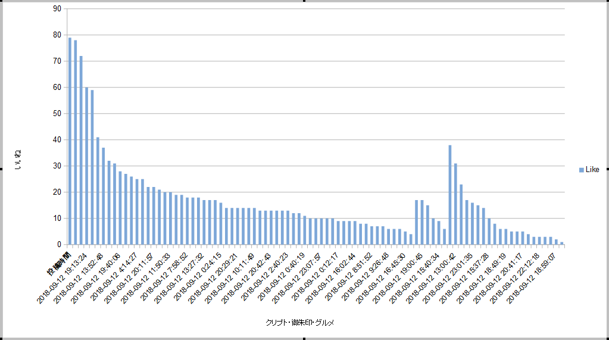Select the 0 label on the vertical axis

coord(58,245)
